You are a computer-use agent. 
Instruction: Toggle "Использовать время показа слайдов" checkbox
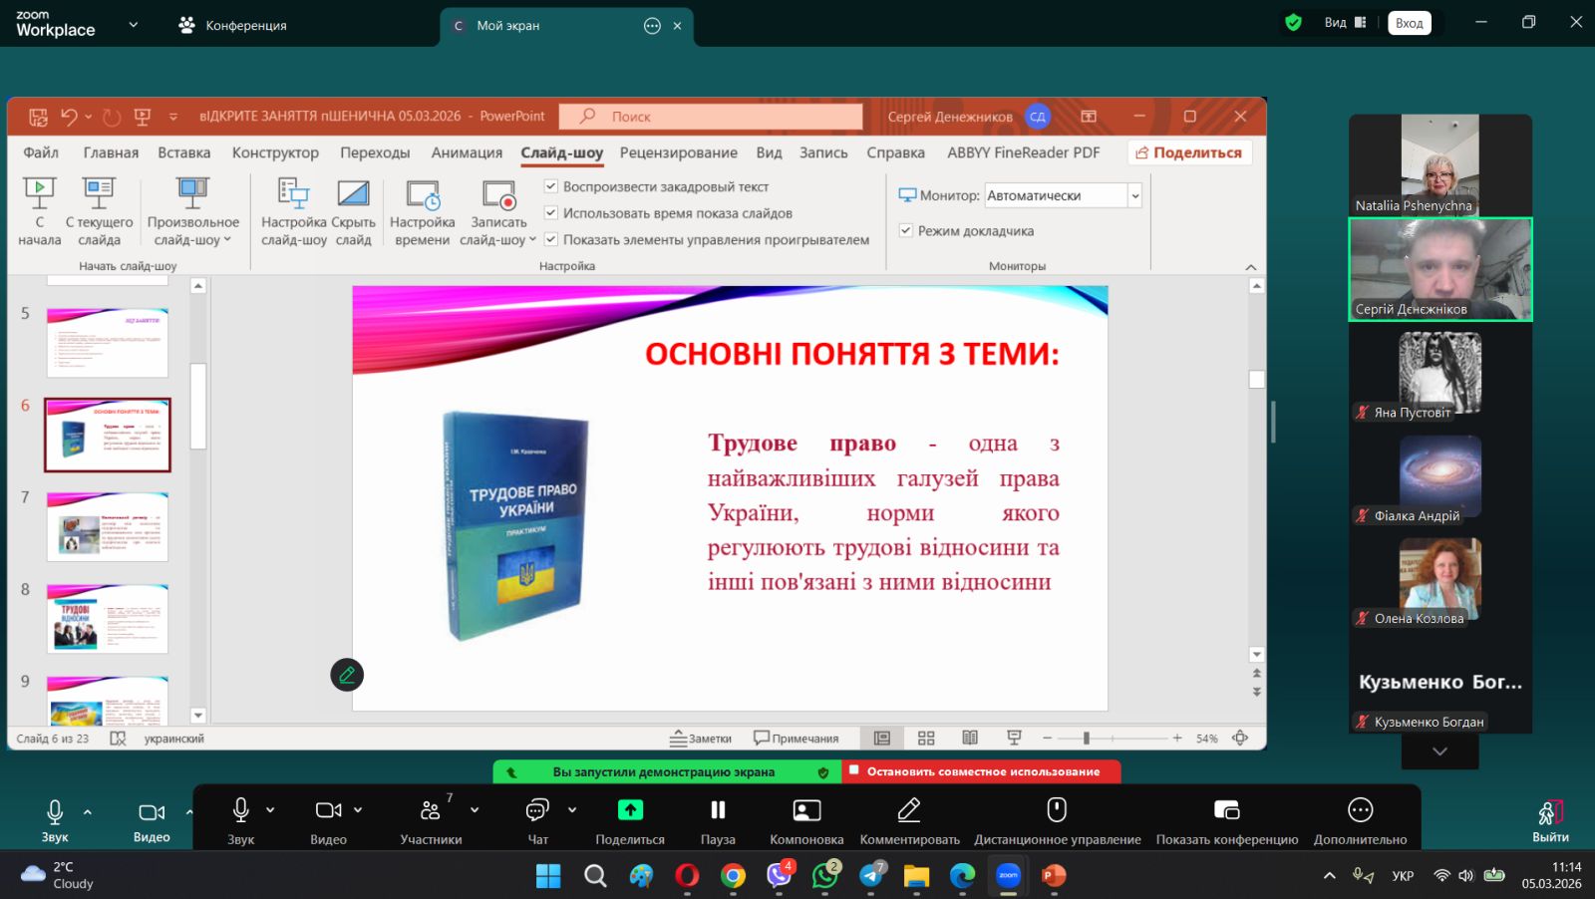[550, 213]
